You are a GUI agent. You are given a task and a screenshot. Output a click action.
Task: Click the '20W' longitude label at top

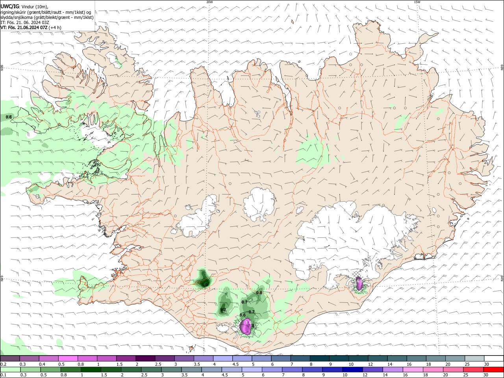(x=209, y=2)
